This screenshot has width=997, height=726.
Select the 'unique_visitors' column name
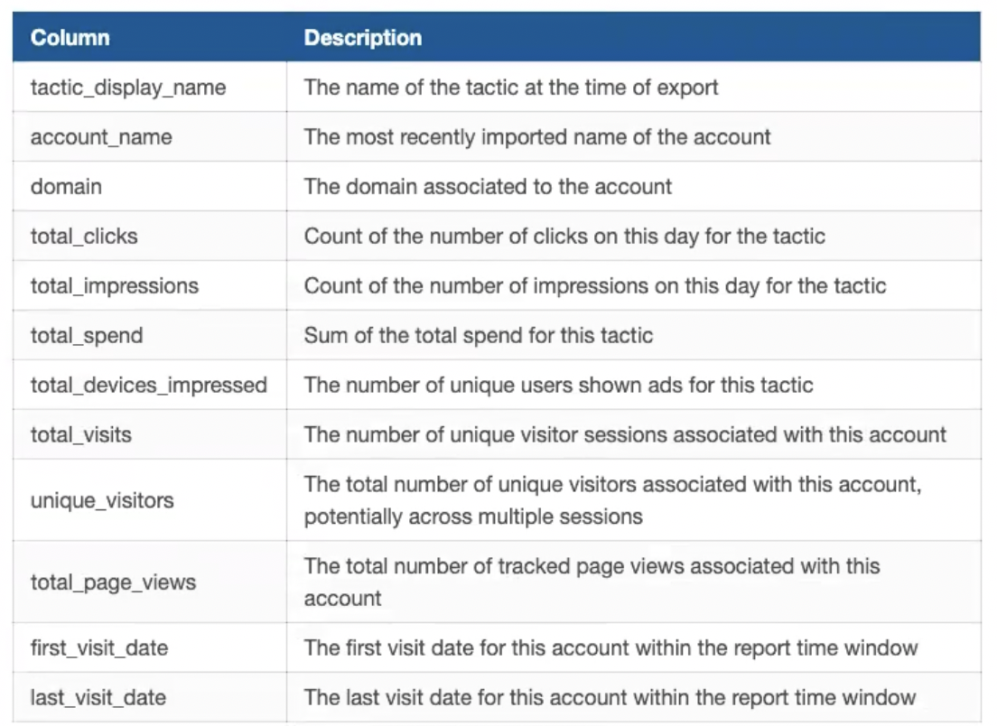102,500
